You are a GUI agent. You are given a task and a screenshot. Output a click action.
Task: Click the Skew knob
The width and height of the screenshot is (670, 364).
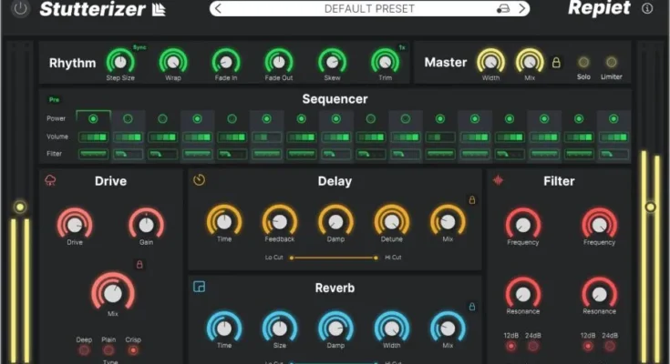click(332, 62)
